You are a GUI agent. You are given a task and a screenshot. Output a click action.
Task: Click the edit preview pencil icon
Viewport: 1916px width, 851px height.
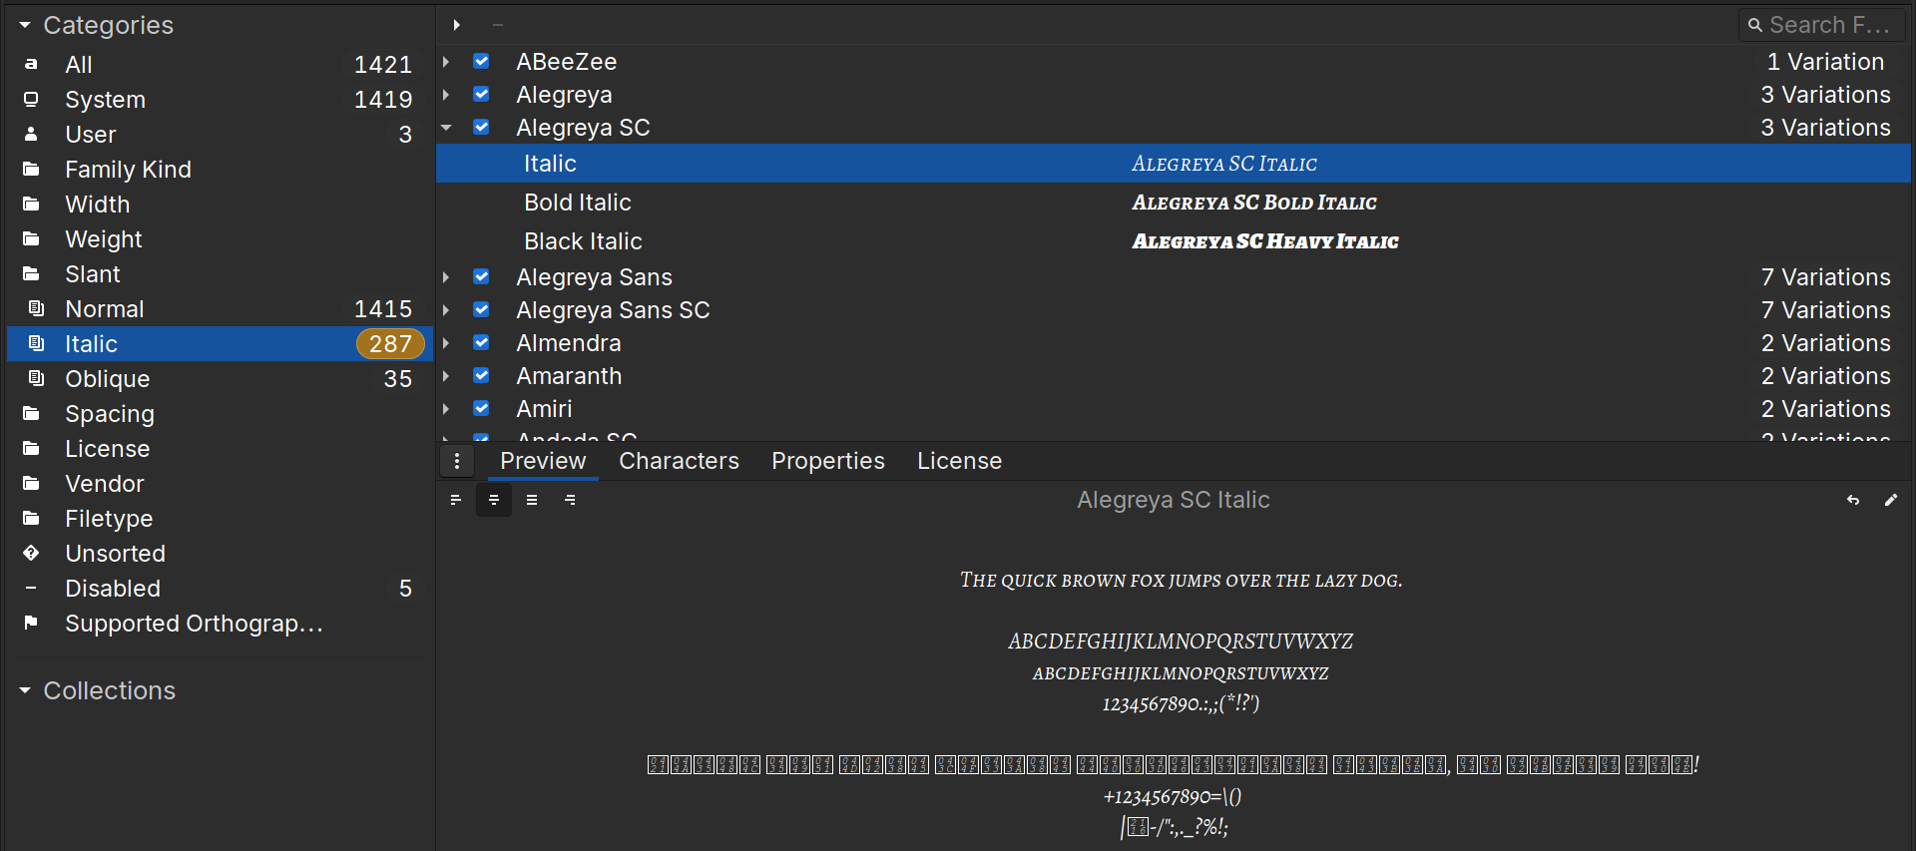click(1891, 500)
